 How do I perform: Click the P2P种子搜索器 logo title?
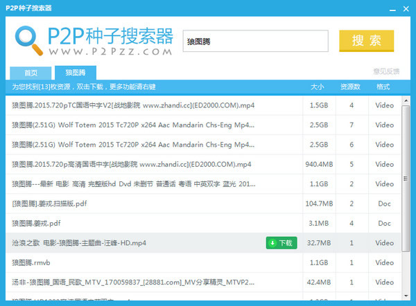coord(110,36)
